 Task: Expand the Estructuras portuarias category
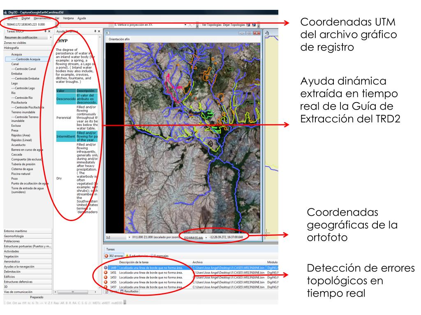28,247
